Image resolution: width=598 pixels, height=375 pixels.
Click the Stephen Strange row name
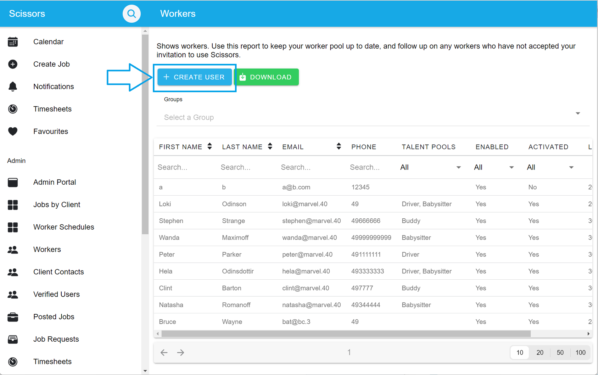coord(171,221)
